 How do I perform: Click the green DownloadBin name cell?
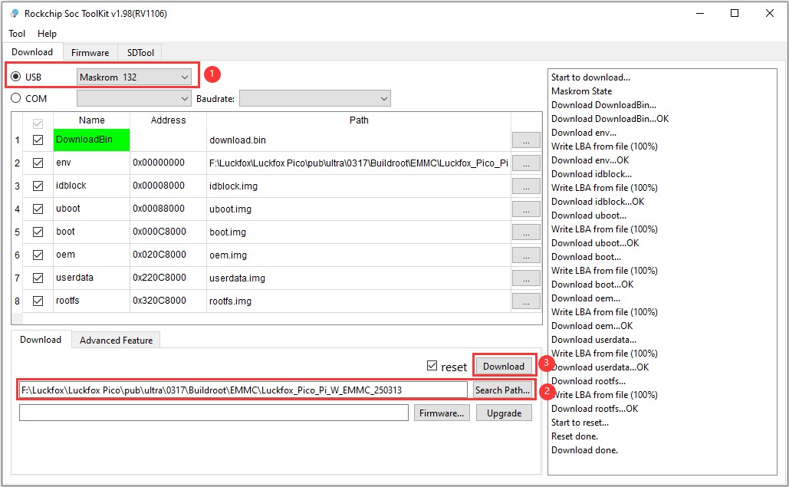(x=91, y=140)
